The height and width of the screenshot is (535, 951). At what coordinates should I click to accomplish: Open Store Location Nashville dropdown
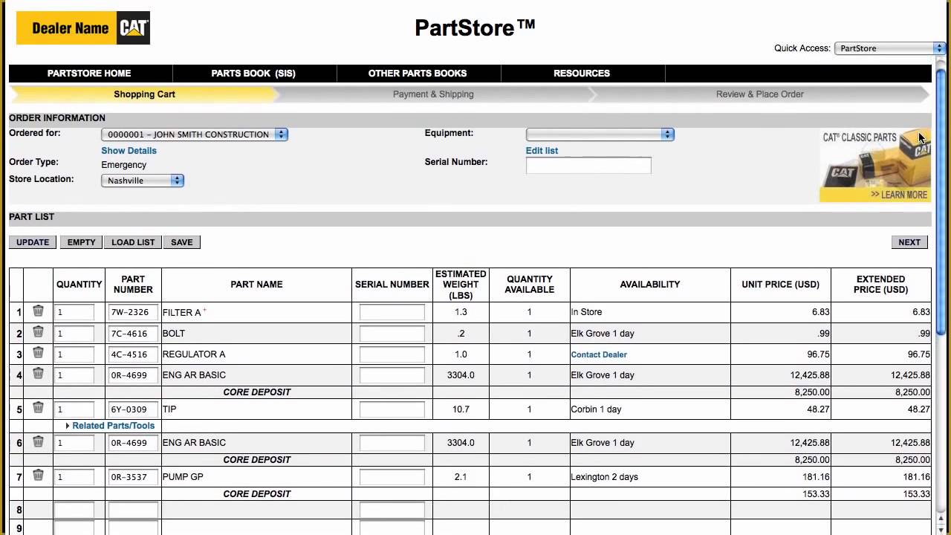143,181
